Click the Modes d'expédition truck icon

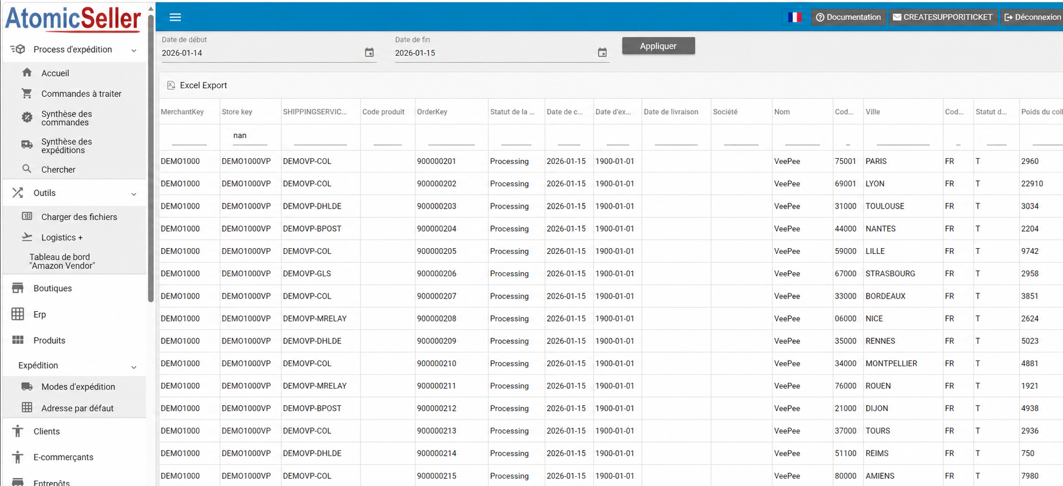click(x=27, y=386)
